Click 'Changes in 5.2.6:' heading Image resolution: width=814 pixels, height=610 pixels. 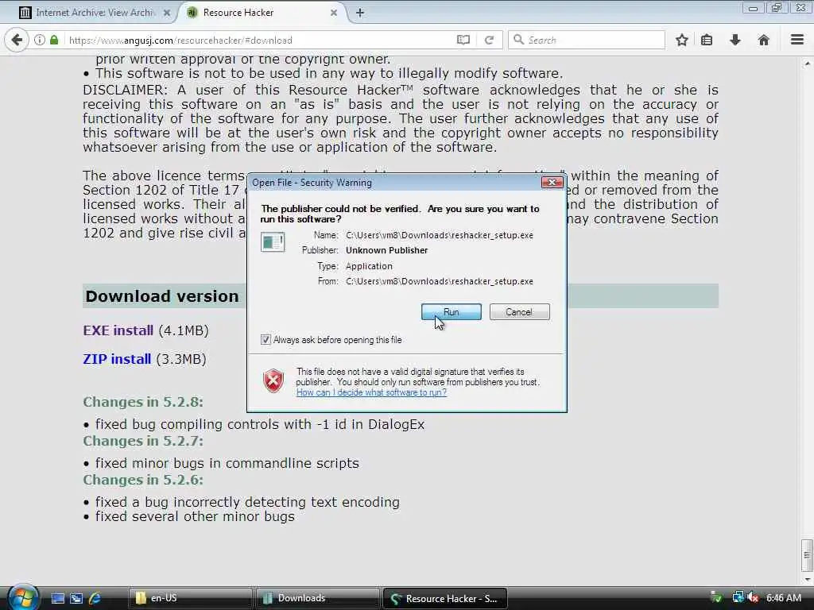point(143,480)
